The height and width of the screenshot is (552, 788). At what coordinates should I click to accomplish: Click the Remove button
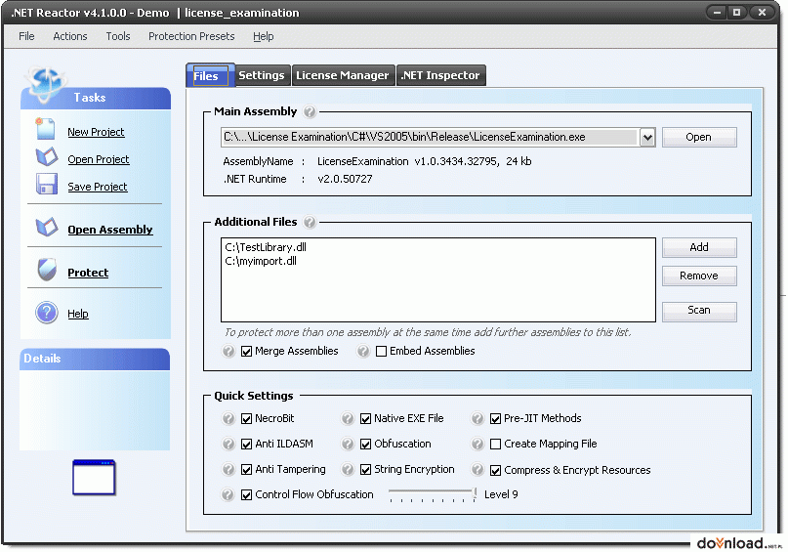pyautogui.click(x=699, y=276)
